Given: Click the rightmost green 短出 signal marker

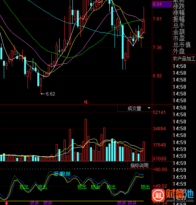Looking at the screenshot, I should 145,187.
